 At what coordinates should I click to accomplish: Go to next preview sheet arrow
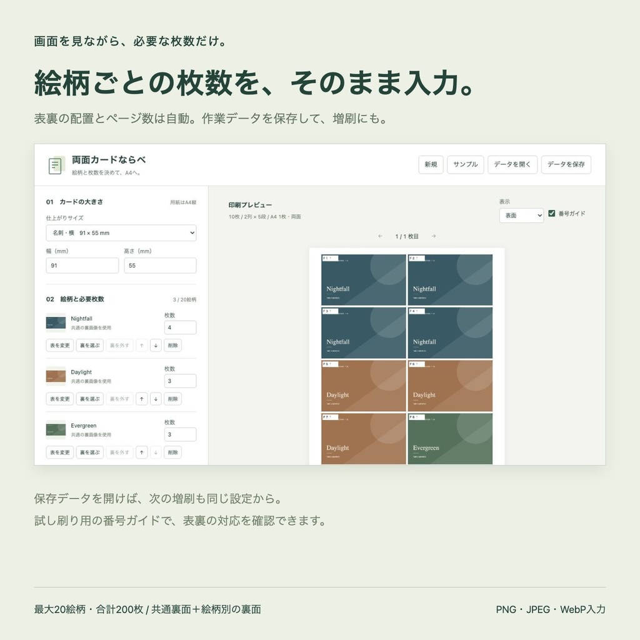(434, 236)
